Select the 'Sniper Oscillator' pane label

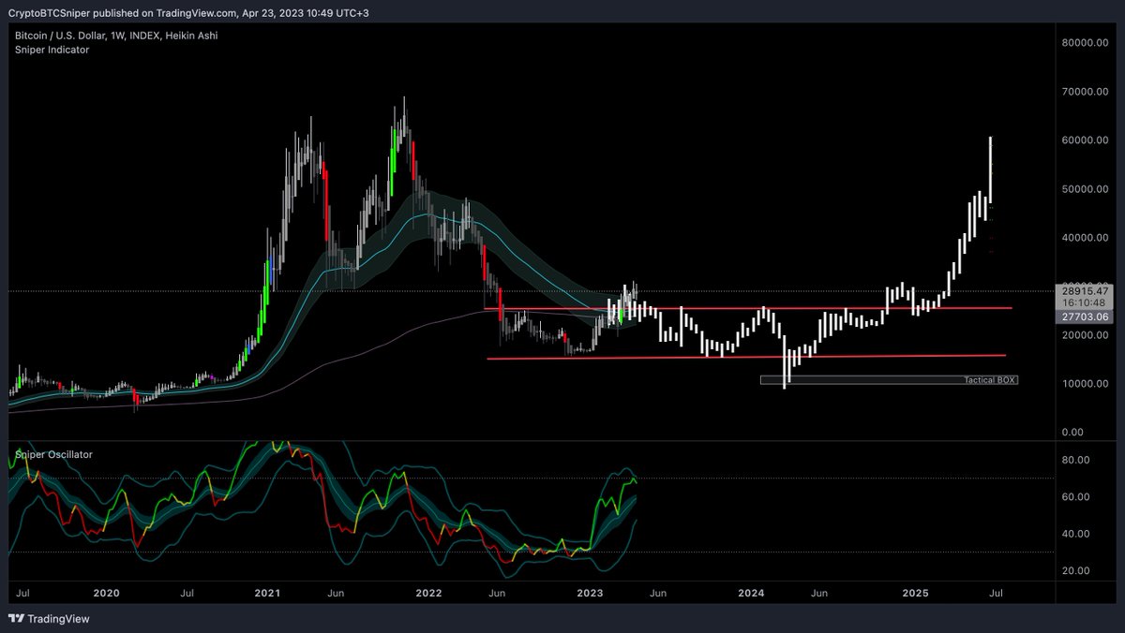tap(52, 454)
